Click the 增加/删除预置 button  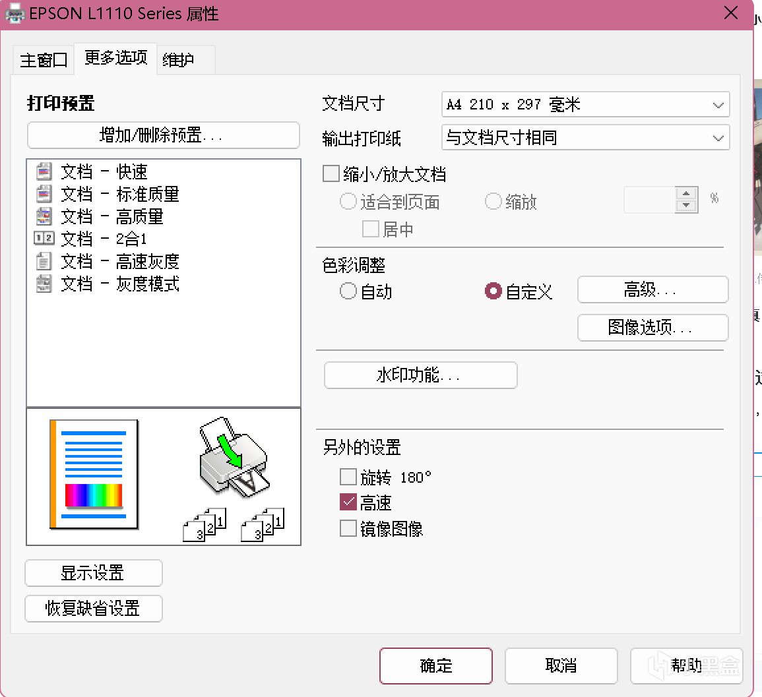point(164,135)
